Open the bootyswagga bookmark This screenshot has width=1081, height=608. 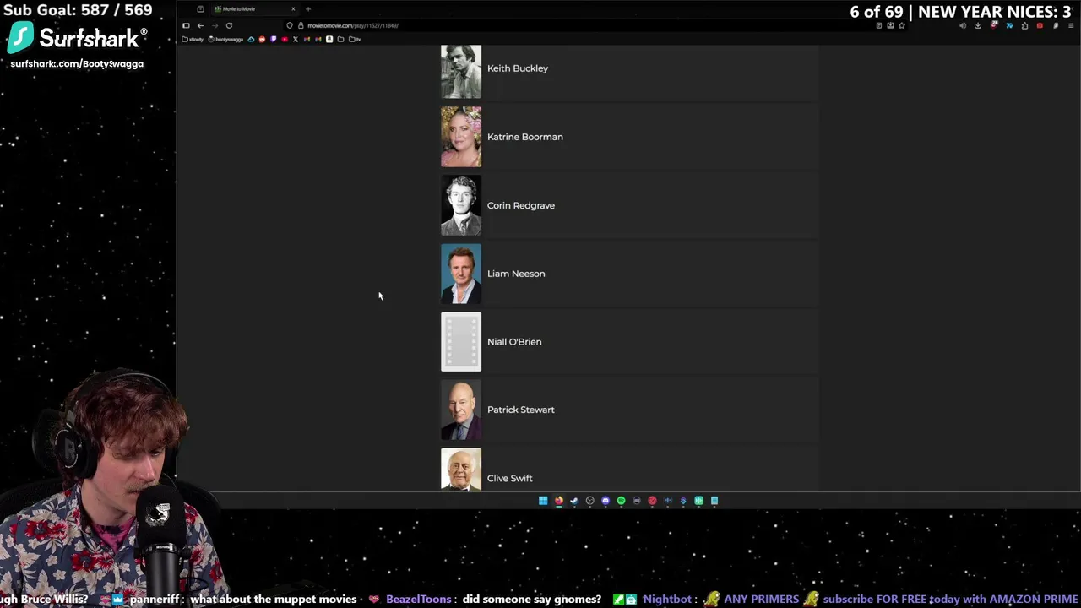click(x=225, y=39)
